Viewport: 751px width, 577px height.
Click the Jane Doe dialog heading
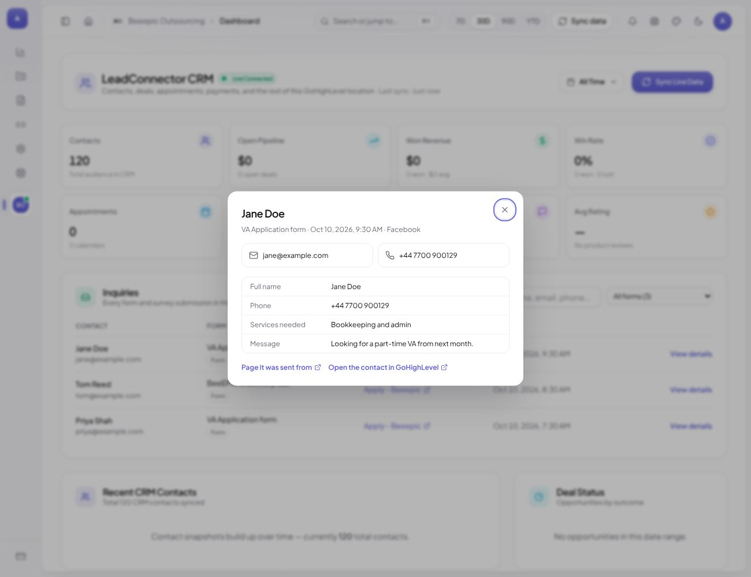point(263,214)
